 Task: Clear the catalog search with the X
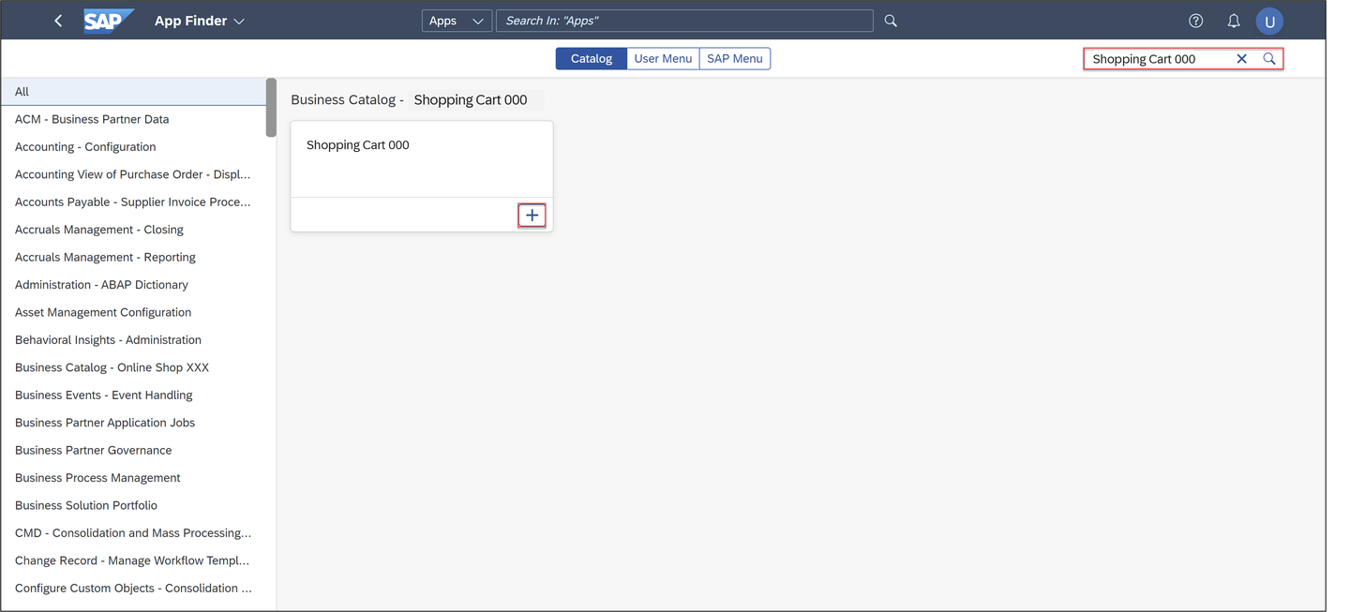point(1241,58)
